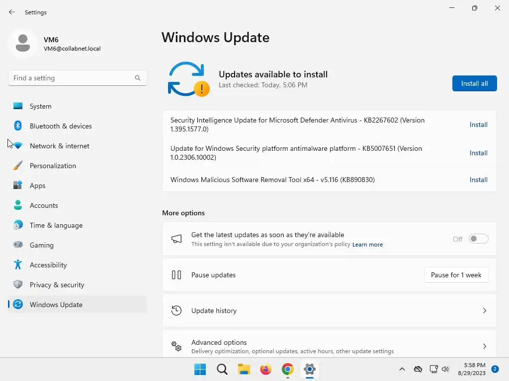Click the volume speaker tray icon
The image size is (509, 381).
445,369
